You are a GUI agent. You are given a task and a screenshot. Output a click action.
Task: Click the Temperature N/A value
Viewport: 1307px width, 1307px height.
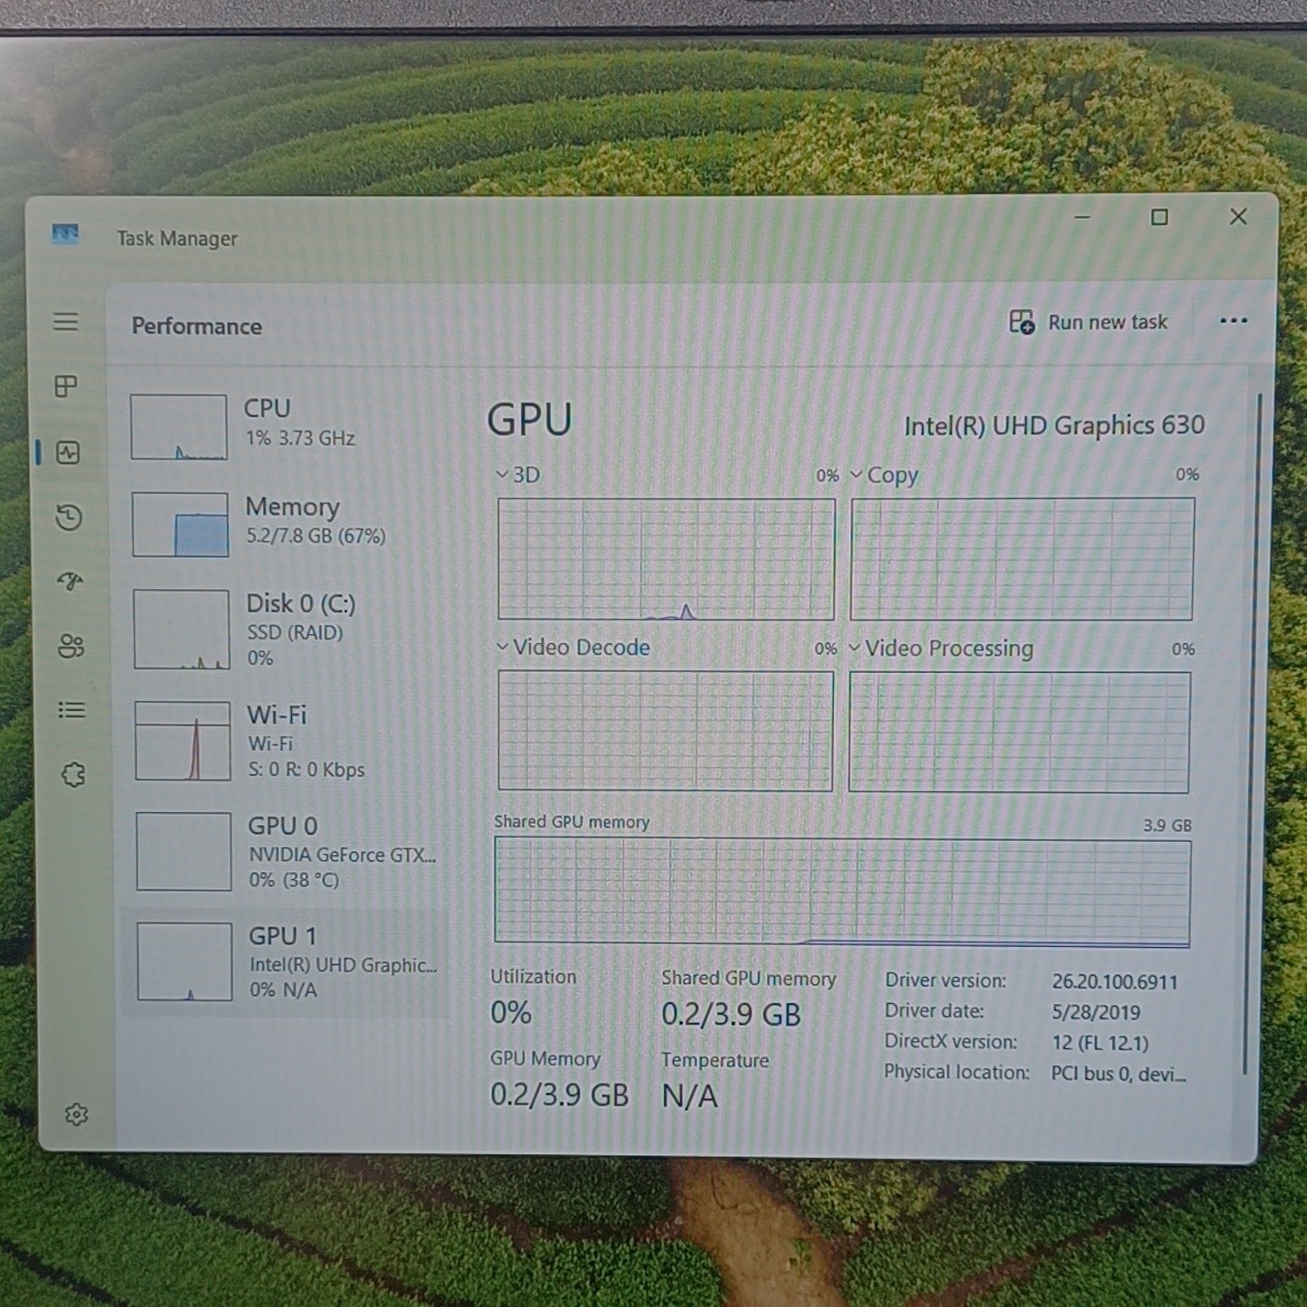coord(689,1097)
